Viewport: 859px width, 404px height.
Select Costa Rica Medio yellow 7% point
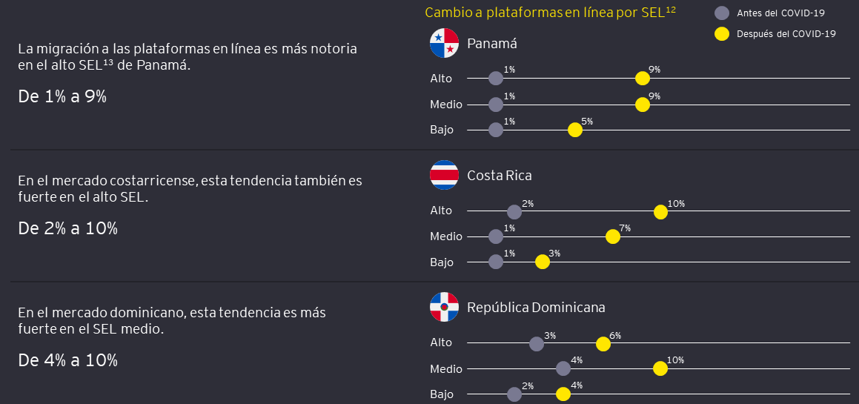click(612, 236)
